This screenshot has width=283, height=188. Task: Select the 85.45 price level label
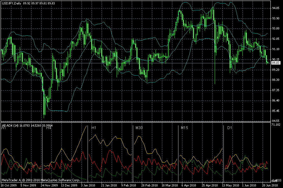click(x=275, y=111)
